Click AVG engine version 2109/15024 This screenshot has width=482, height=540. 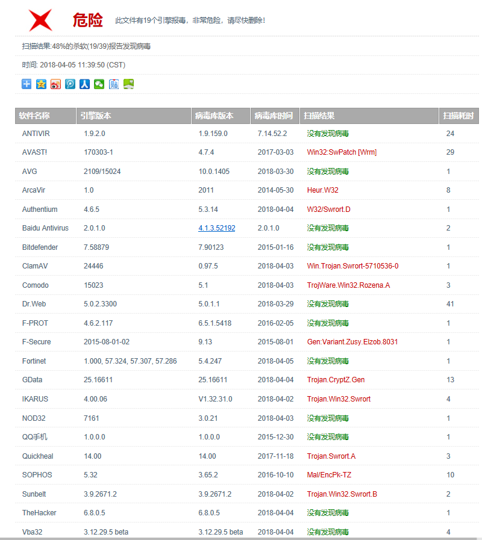(x=102, y=172)
